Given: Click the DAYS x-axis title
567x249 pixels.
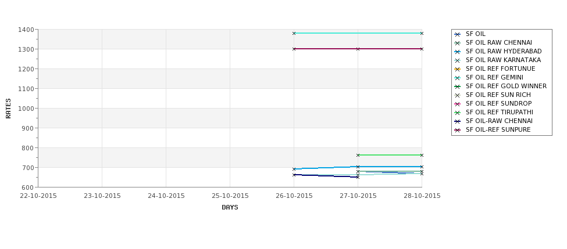Looking at the screenshot, I should [x=230, y=207].
